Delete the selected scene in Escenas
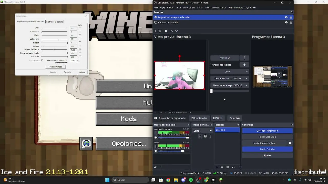 pyautogui.click(x=222, y=167)
